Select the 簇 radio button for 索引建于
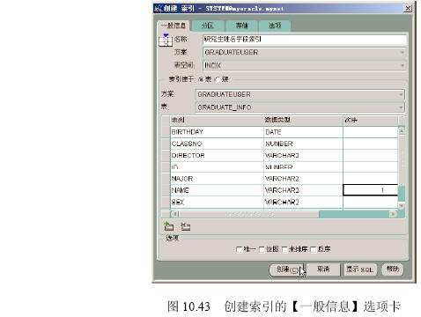The image size is (421, 317). point(218,79)
